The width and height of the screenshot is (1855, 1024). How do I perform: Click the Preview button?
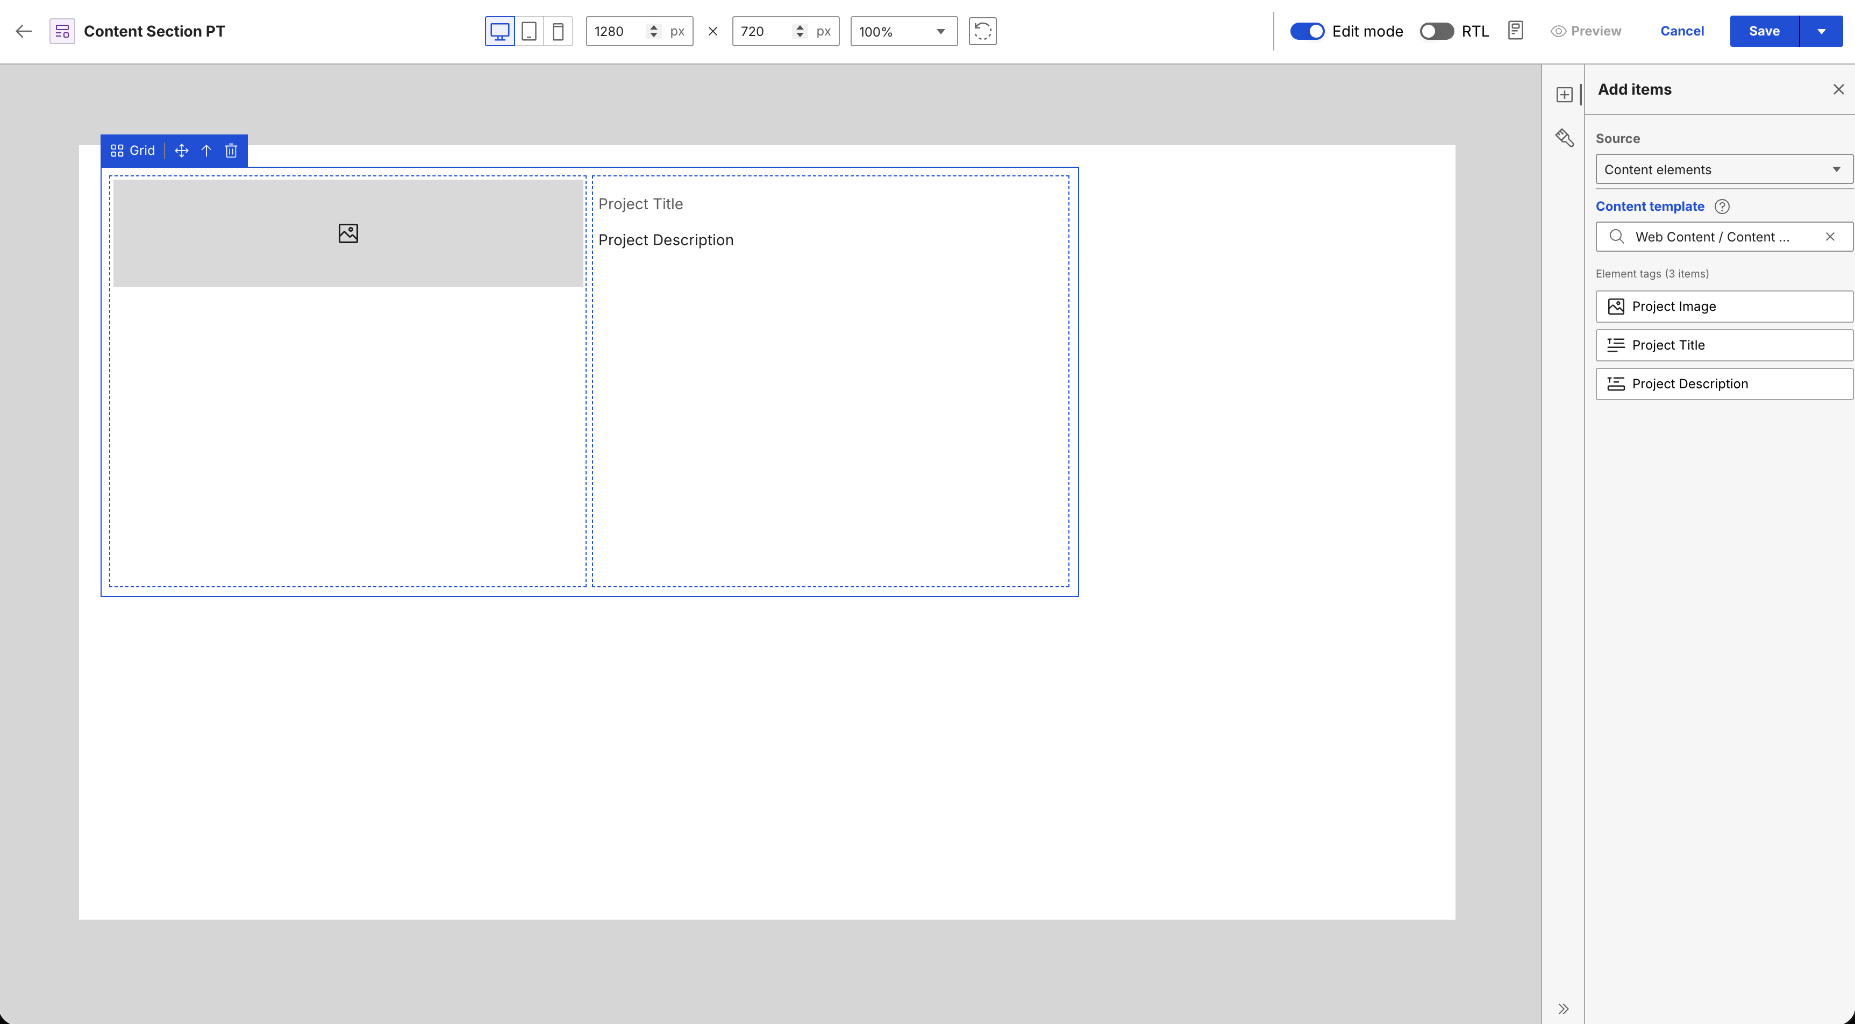[x=1586, y=31]
